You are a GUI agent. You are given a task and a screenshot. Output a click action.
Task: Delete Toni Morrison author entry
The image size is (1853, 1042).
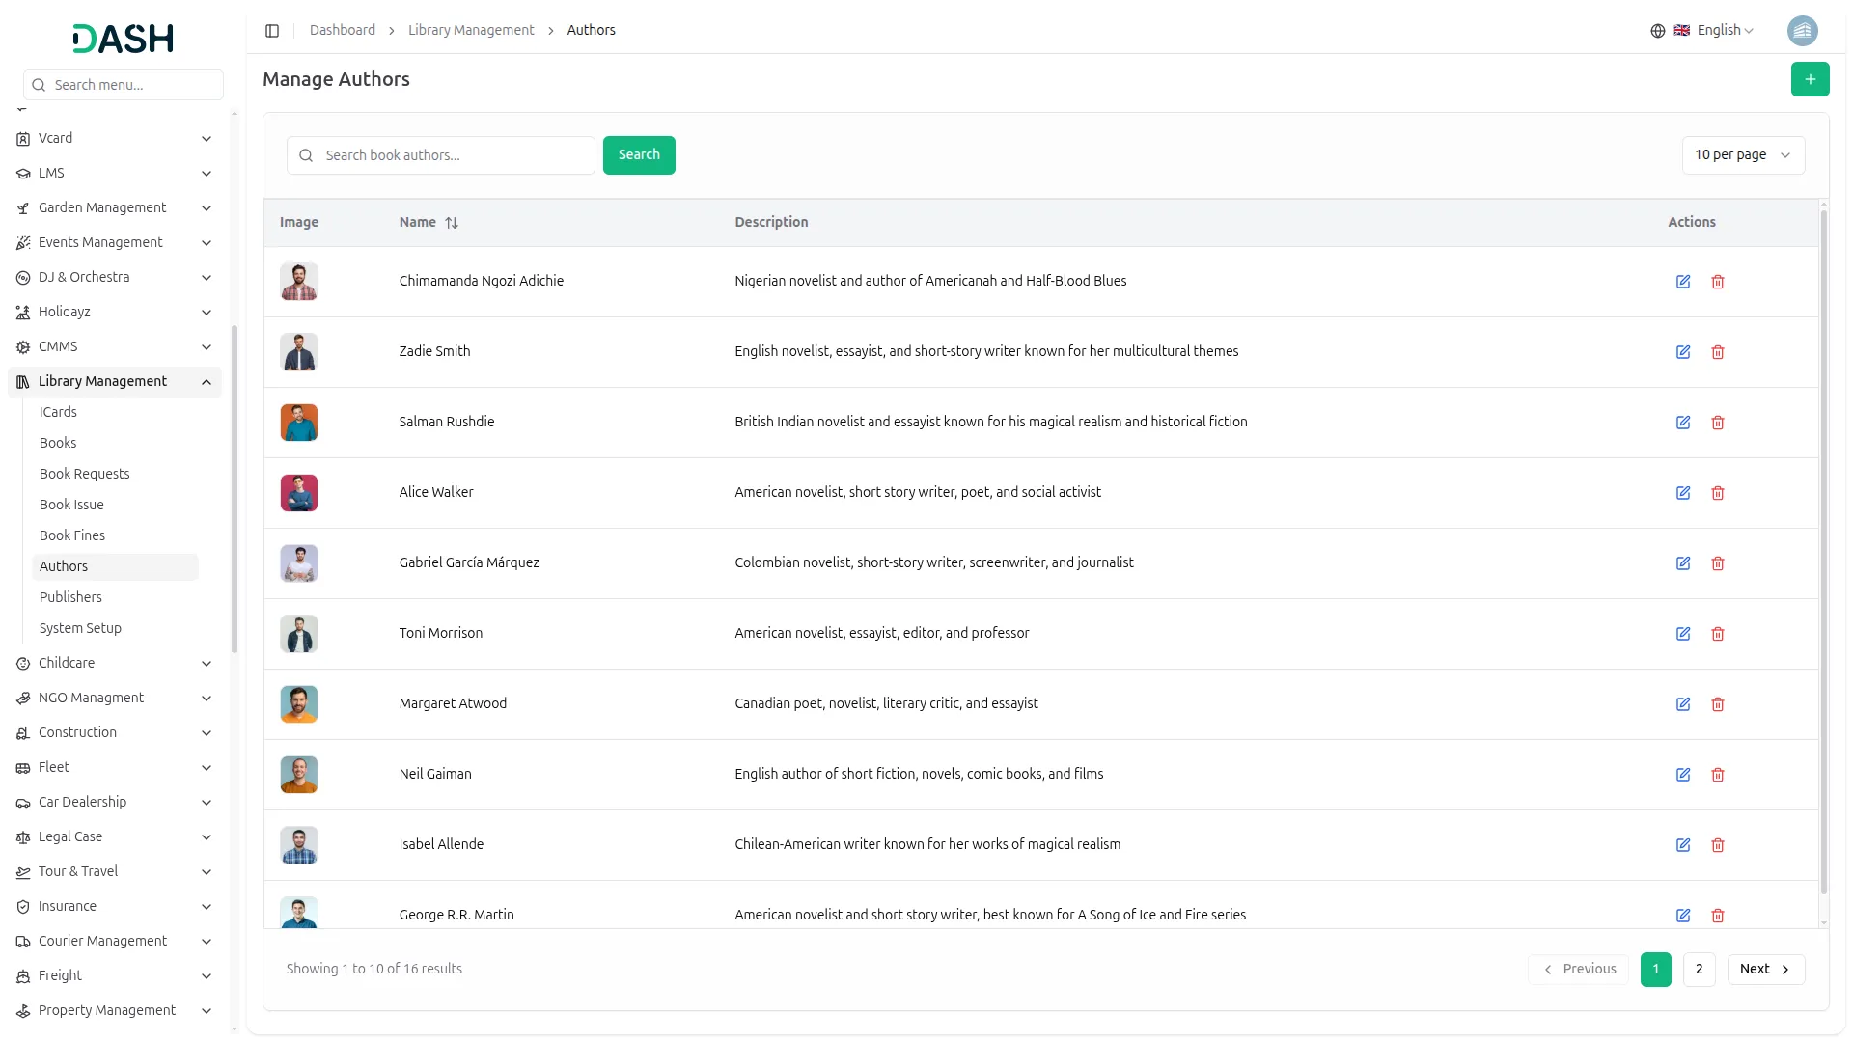click(x=1718, y=634)
